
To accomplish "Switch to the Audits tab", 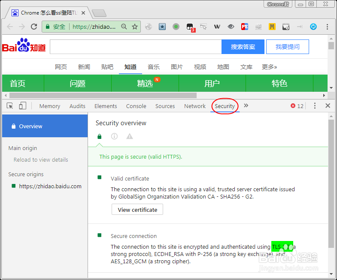I will (x=77, y=106).
